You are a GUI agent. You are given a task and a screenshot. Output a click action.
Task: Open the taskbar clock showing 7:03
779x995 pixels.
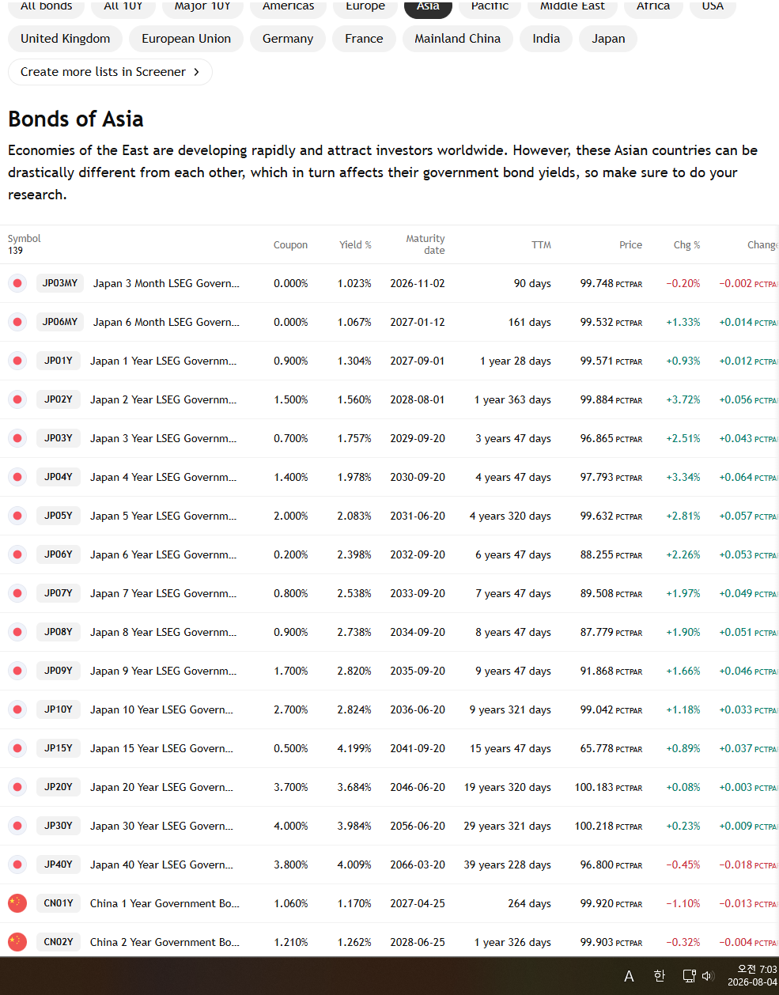click(752, 975)
